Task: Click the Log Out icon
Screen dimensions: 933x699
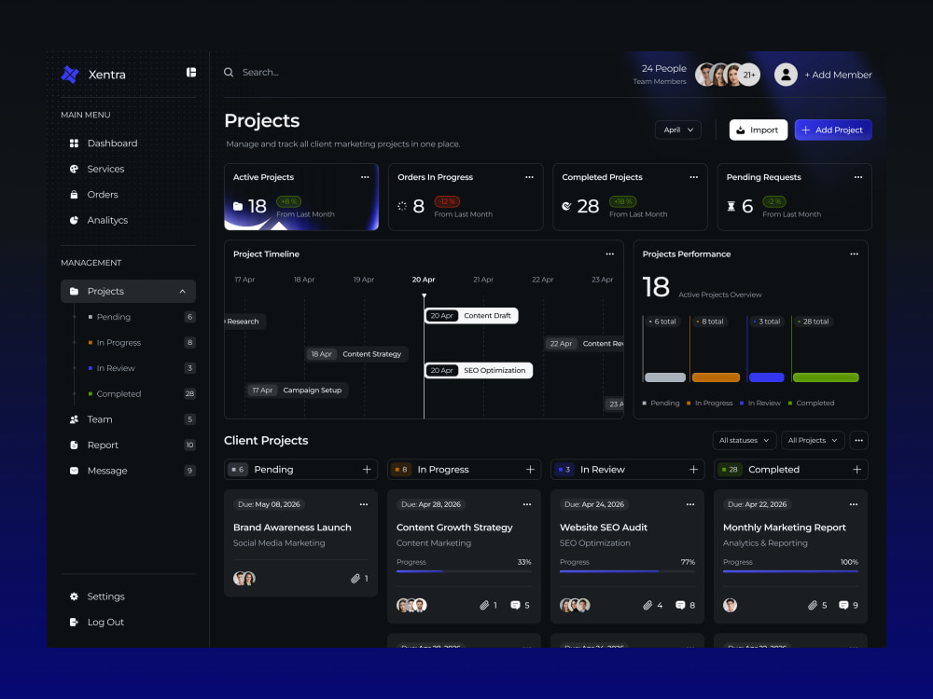Action: click(x=74, y=622)
